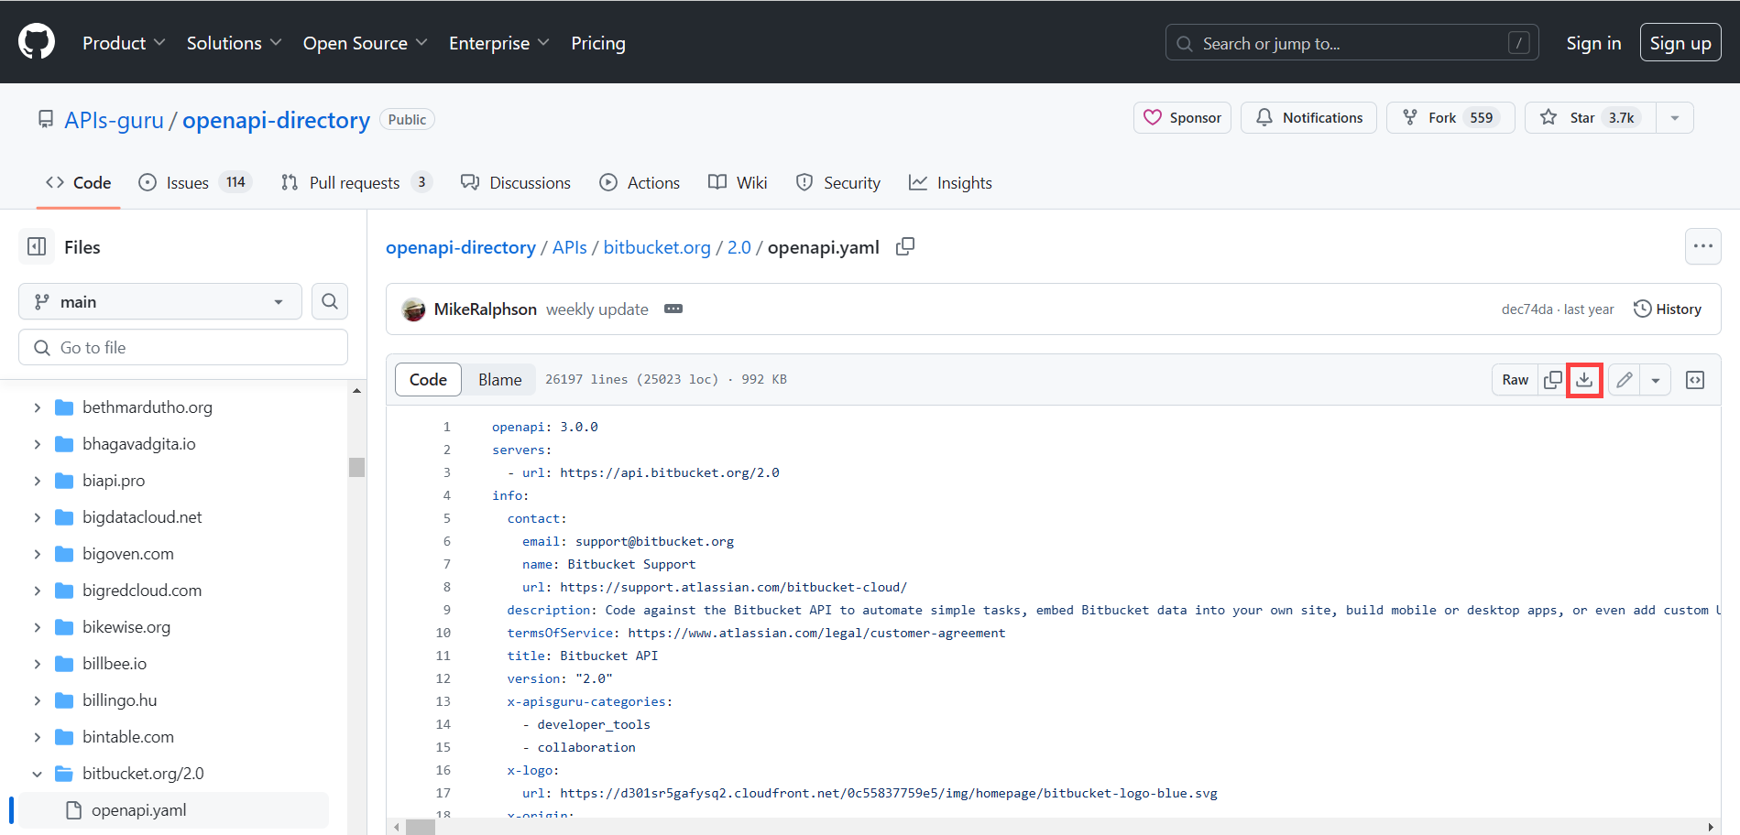Copy raw file contents icon
Screen dimensions: 1740x835
tap(1553, 380)
